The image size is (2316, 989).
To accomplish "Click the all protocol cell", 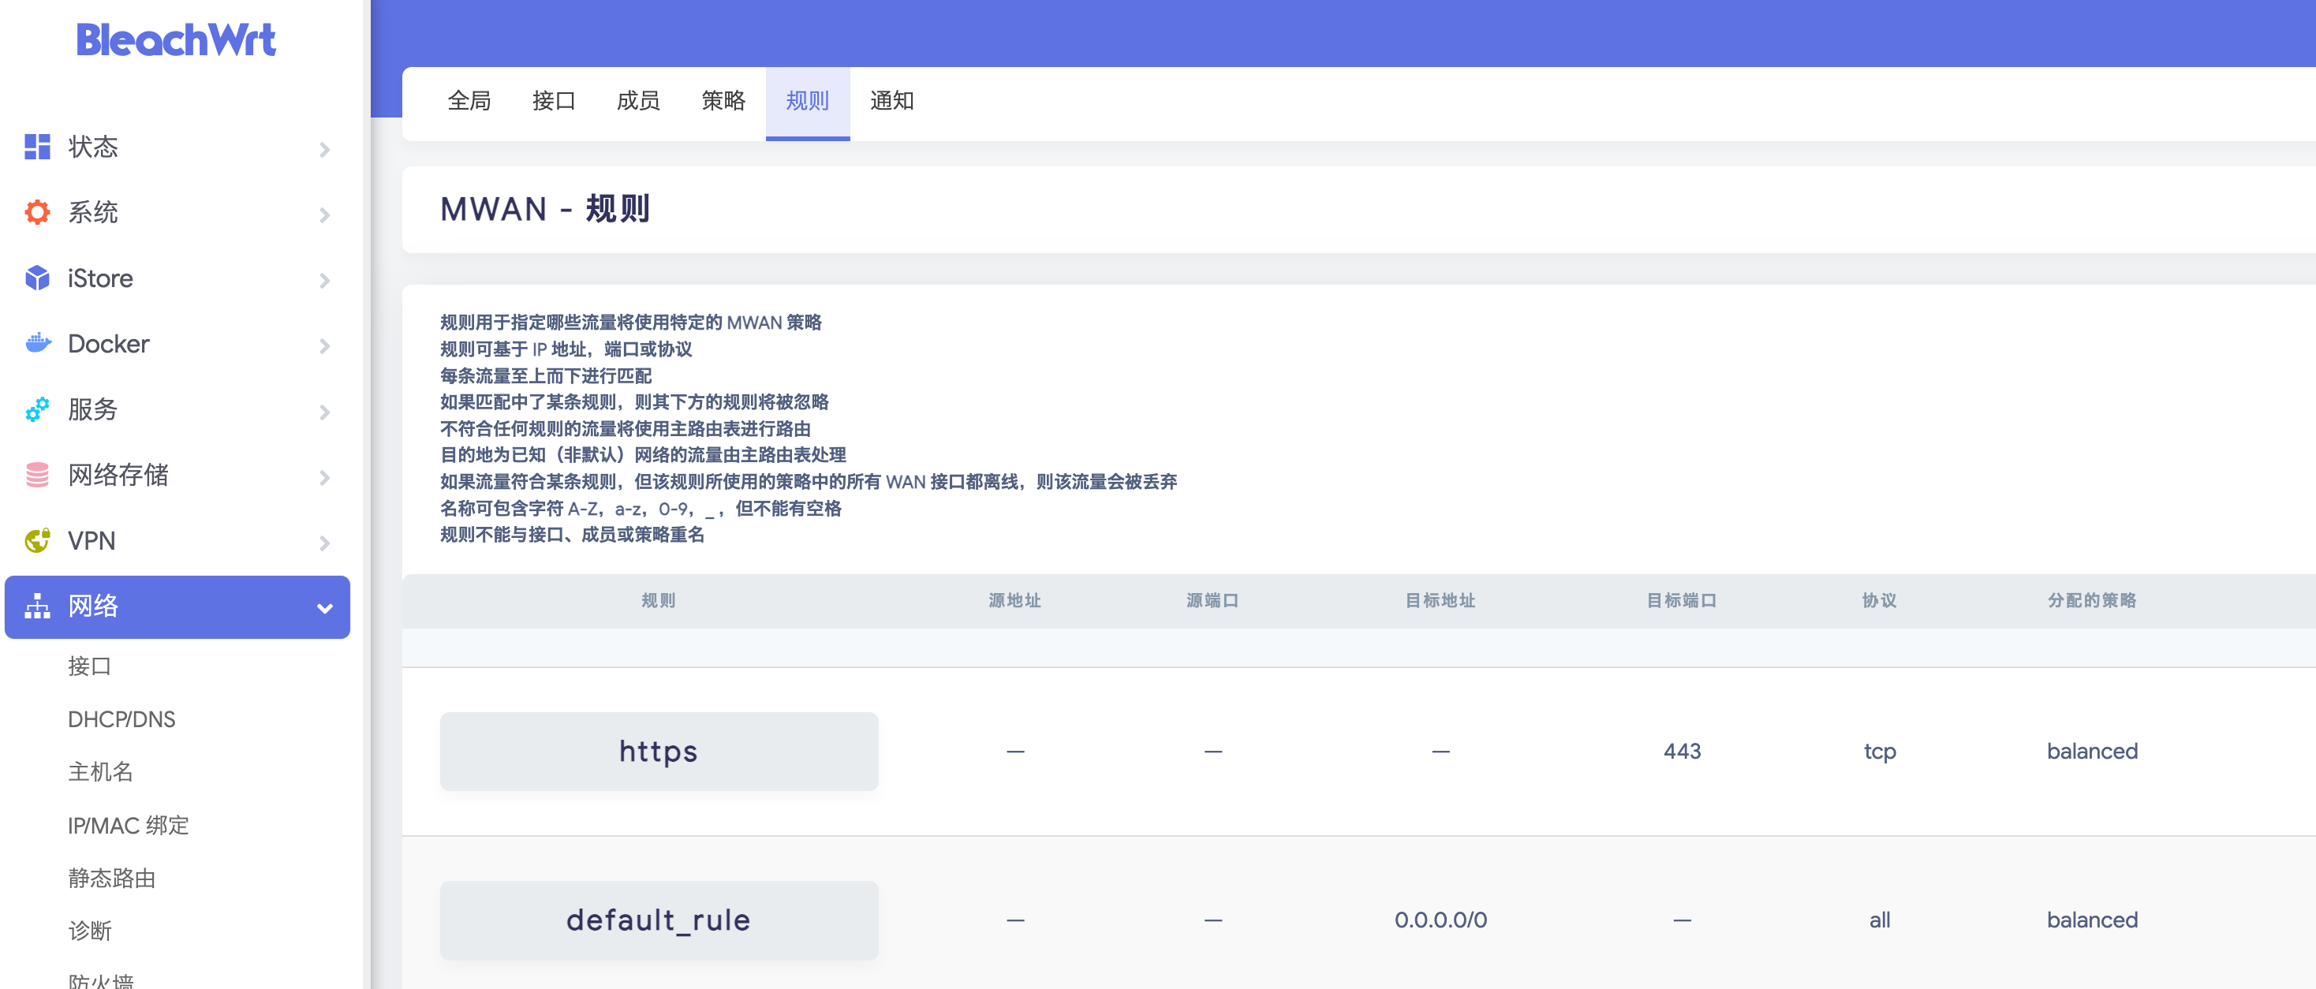I will (x=1880, y=920).
